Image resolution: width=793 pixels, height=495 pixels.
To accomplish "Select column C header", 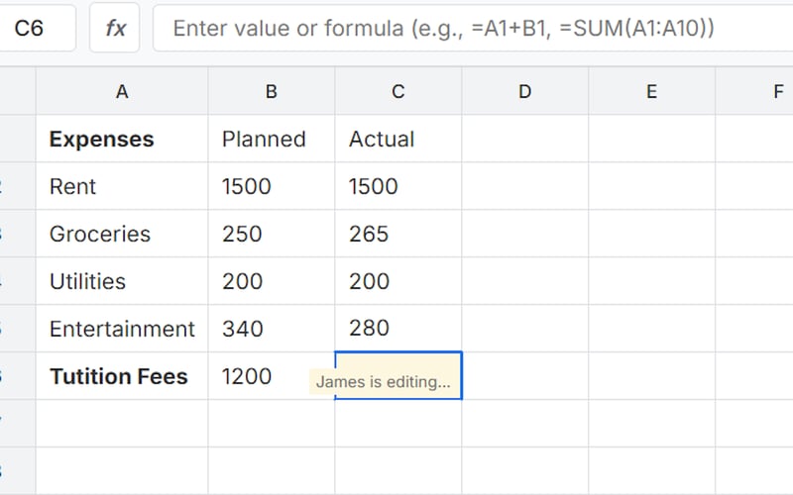I will pyautogui.click(x=398, y=92).
